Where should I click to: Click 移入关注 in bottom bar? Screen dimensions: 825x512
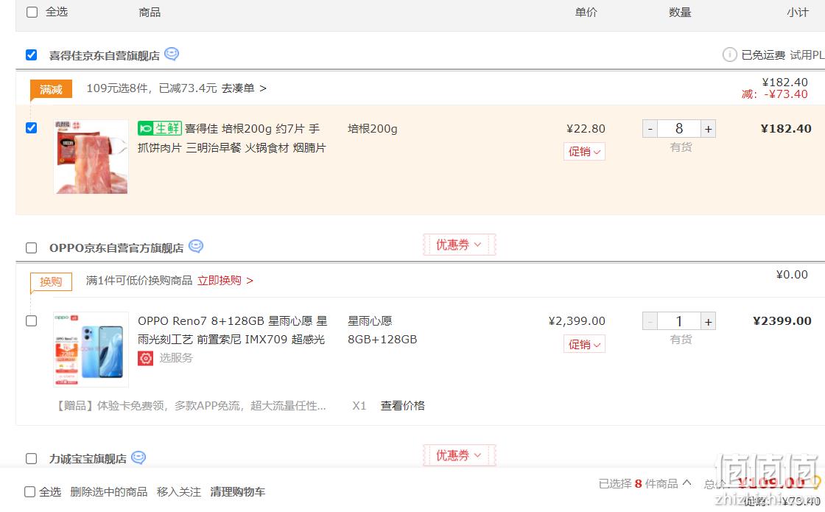[179, 492]
